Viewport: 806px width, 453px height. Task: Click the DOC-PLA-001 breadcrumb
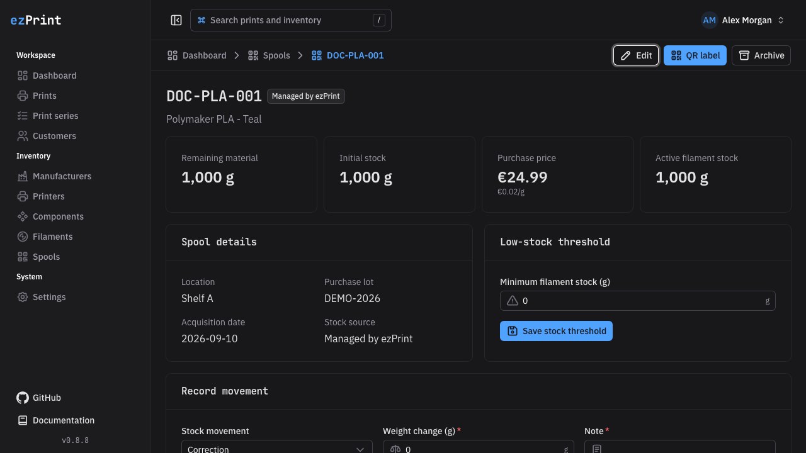[348, 55]
